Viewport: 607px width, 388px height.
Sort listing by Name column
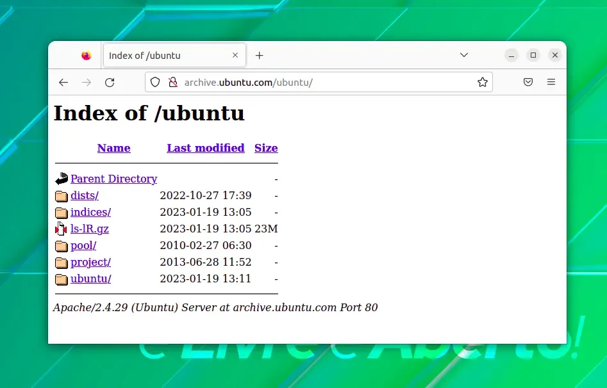pyautogui.click(x=114, y=148)
